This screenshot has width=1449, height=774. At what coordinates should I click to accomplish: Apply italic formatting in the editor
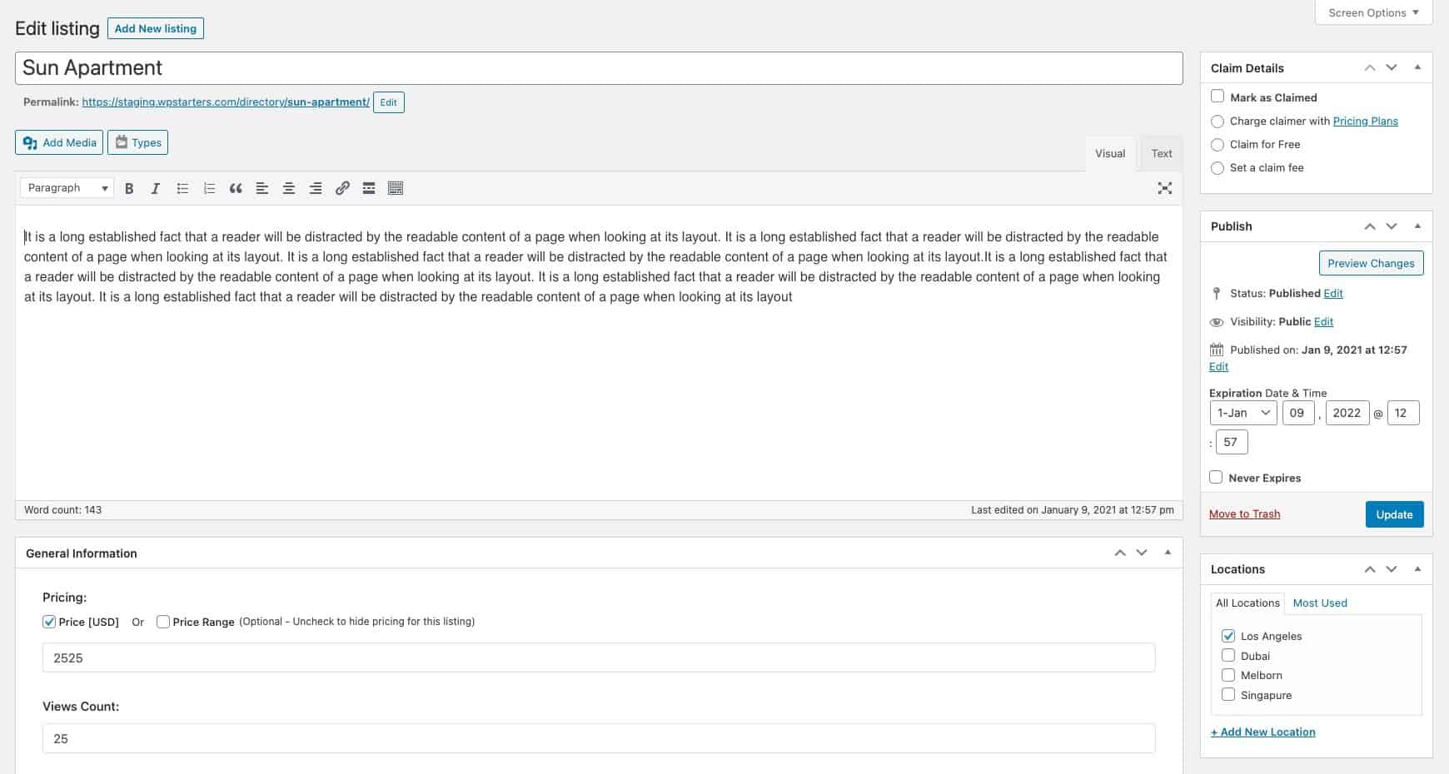pyautogui.click(x=156, y=188)
